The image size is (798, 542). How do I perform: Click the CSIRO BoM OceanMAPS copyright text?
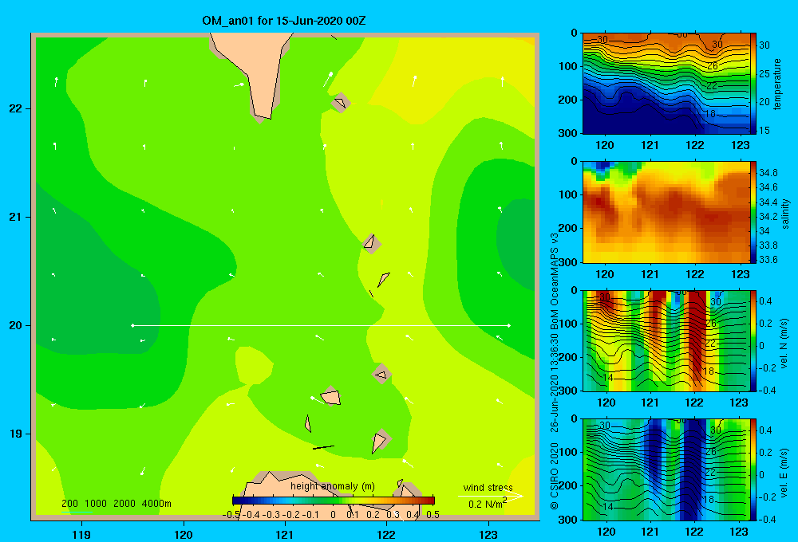555,371
